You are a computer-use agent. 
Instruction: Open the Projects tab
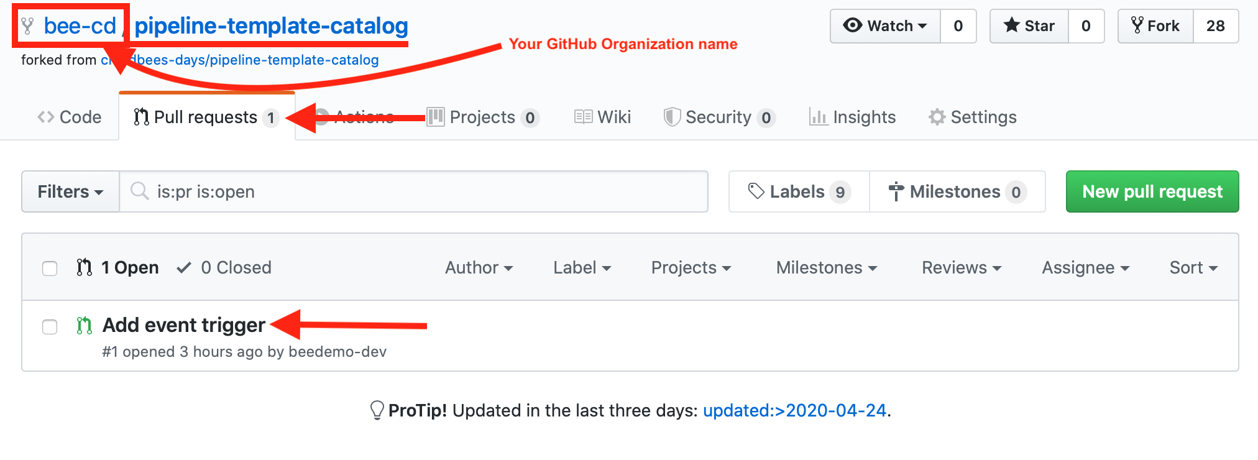(x=483, y=117)
